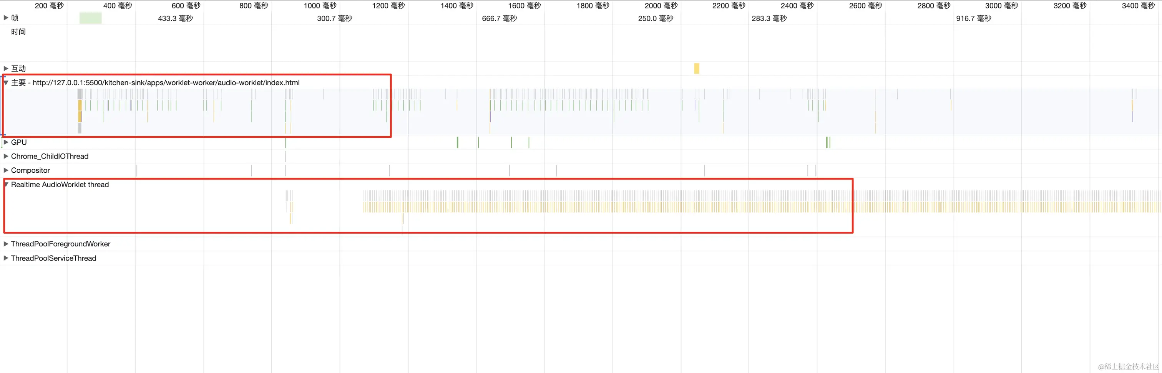Viewport: 1162px width, 373px height.
Task: Select the 666.7 毫秒 frame
Action: pyautogui.click(x=500, y=18)
